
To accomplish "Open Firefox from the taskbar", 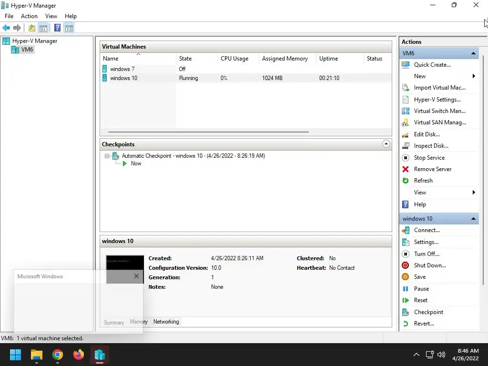I will click(79, 355).
